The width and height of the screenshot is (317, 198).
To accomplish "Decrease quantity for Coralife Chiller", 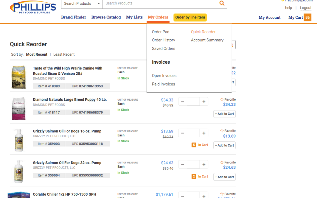I will pyautogui.click(x=183, y=196).
